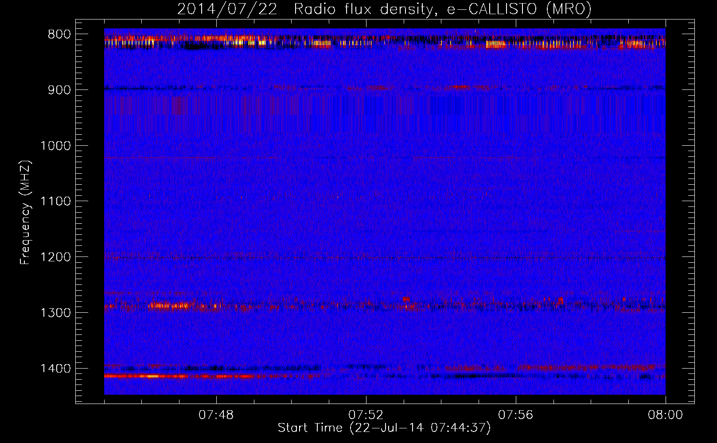Click the 800 frequency tick label
Viewport: 717px width, 443px height.
point(59,35)
